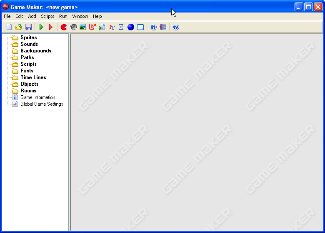
Task: Close the Game Maker window
Action: (x=318, y=7)
